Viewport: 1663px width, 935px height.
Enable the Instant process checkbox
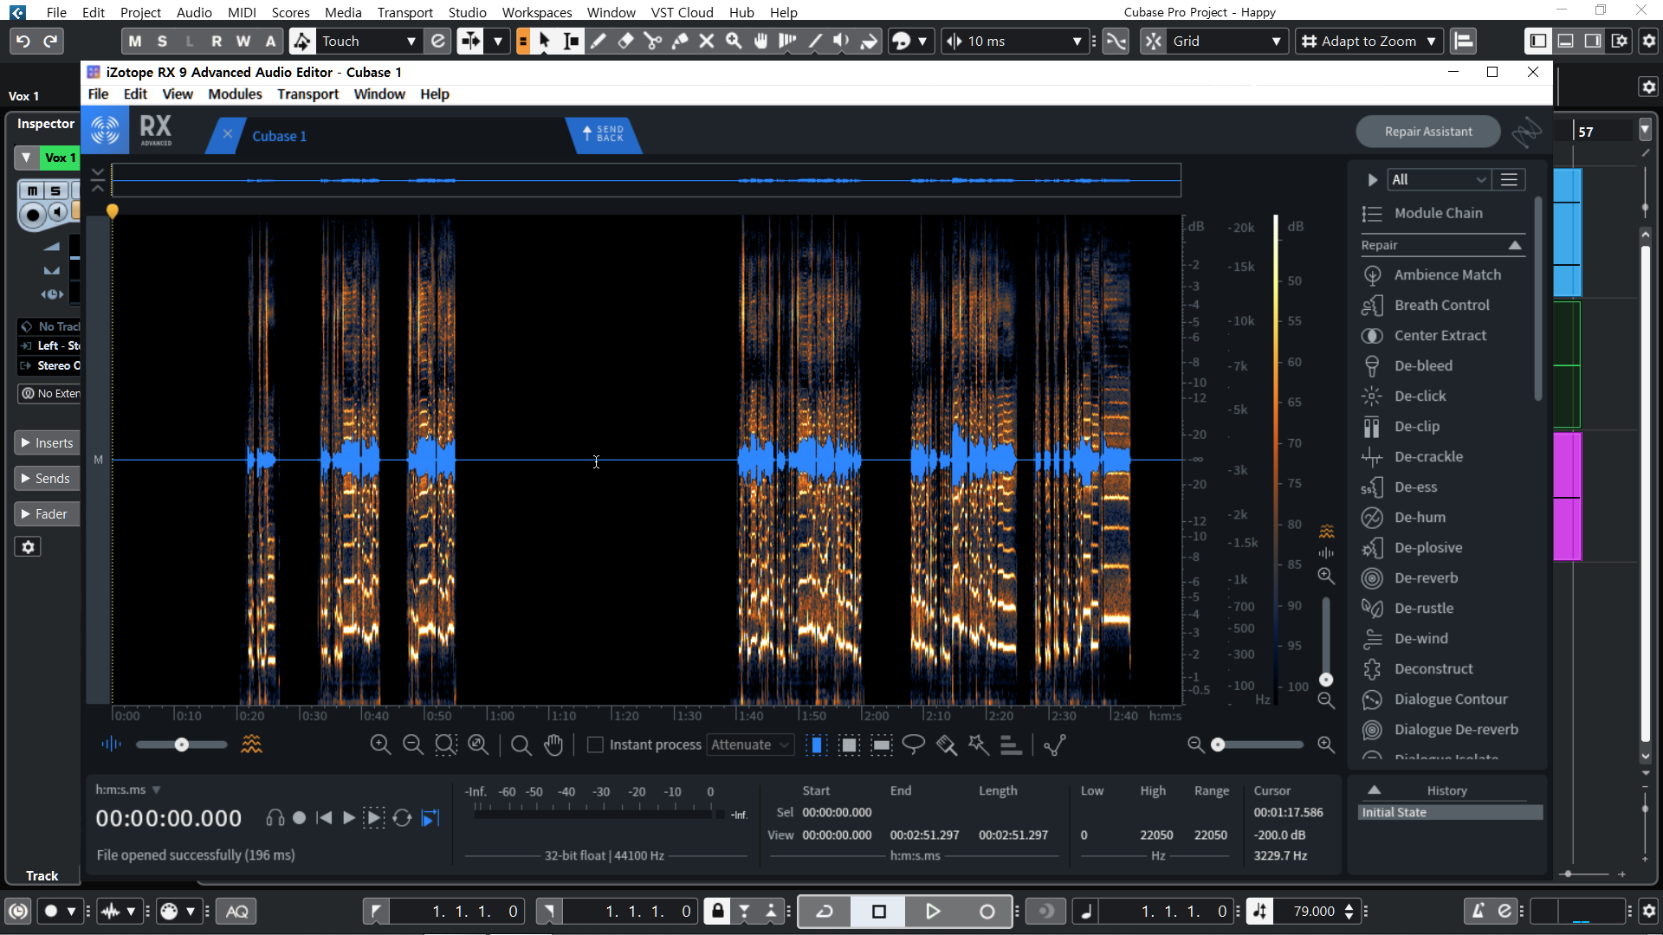tap(595, 745)
